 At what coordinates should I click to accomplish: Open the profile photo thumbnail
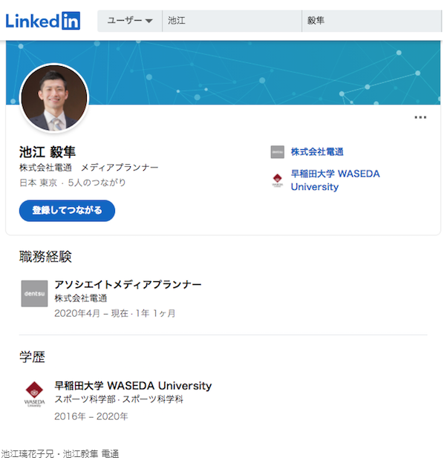pyautogui.click(x=54, y=98)
